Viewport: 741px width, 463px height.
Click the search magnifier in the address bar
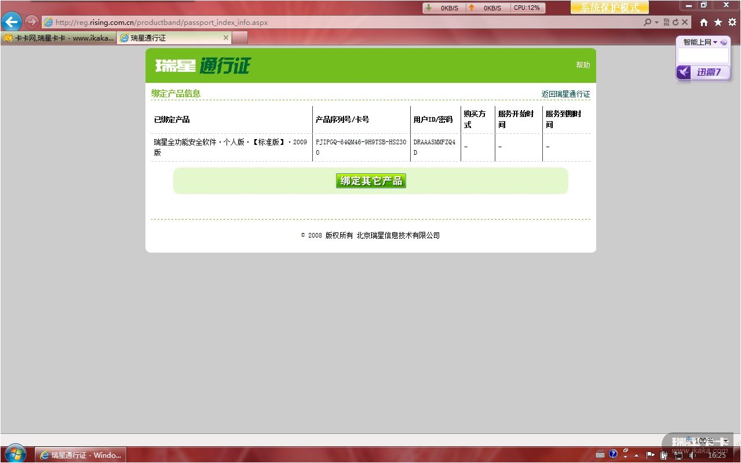[648, 22]
